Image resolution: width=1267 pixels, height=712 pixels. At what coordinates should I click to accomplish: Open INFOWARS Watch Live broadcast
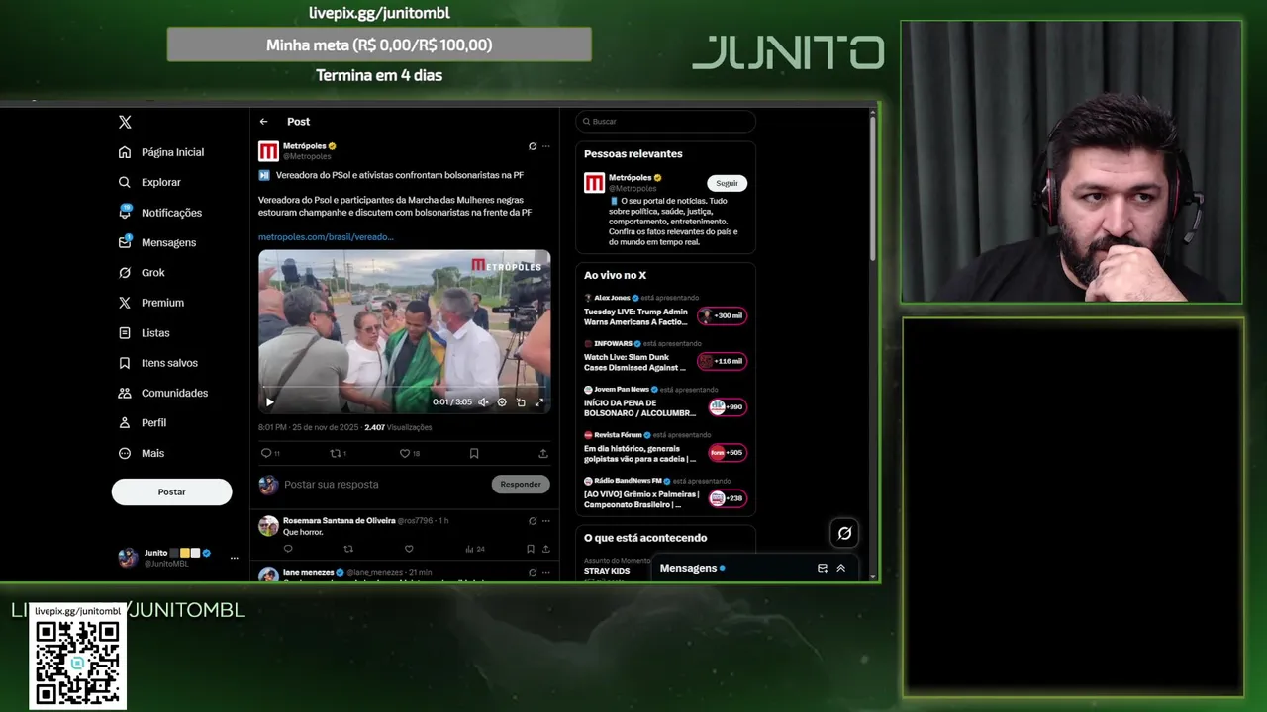tap(665, 356)
